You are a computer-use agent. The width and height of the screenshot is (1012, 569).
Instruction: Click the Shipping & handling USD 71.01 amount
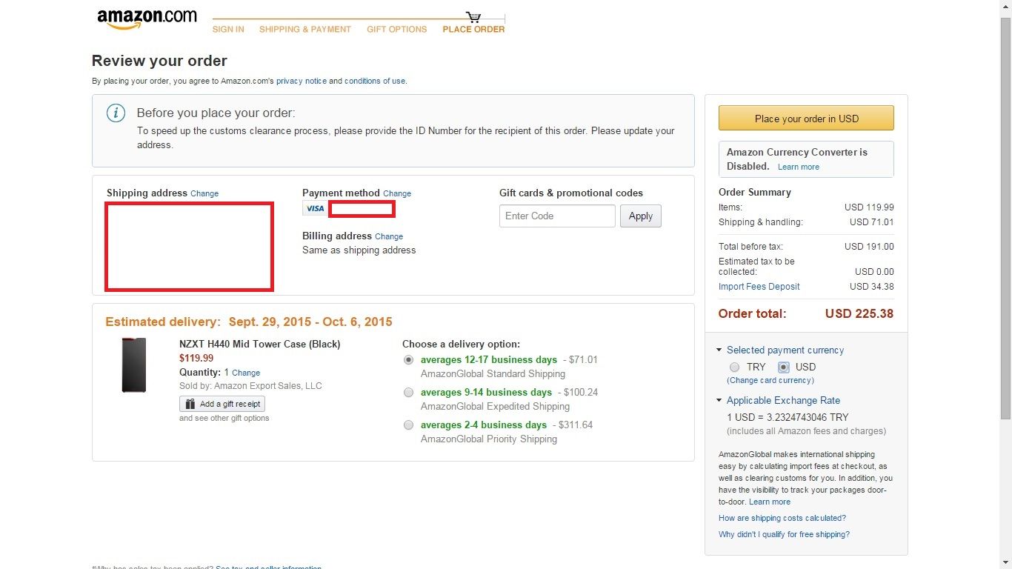872,222
